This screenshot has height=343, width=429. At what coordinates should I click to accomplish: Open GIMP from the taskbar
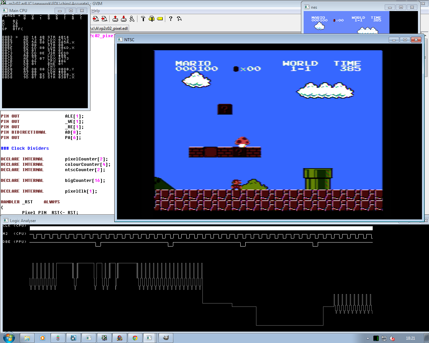point(166,338)
